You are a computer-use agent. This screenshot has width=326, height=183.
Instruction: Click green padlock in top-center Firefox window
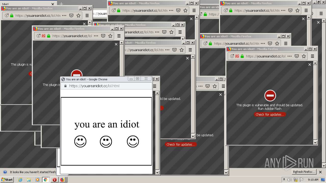(119, 10)
